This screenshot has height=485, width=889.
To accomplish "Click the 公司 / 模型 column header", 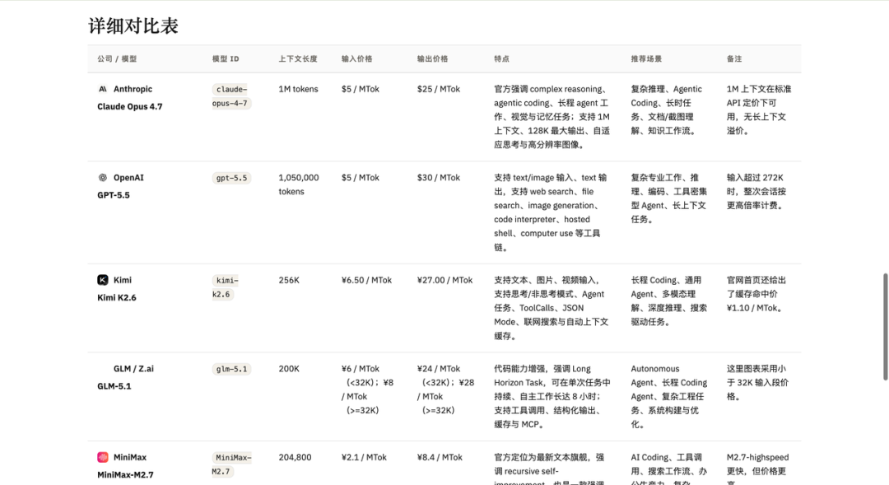I will tap(117, 59).
